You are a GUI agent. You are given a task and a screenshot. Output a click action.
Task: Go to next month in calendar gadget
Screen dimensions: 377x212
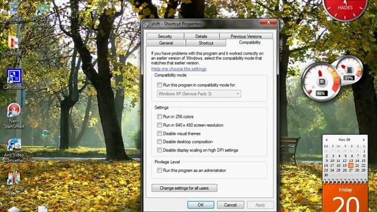364,140
